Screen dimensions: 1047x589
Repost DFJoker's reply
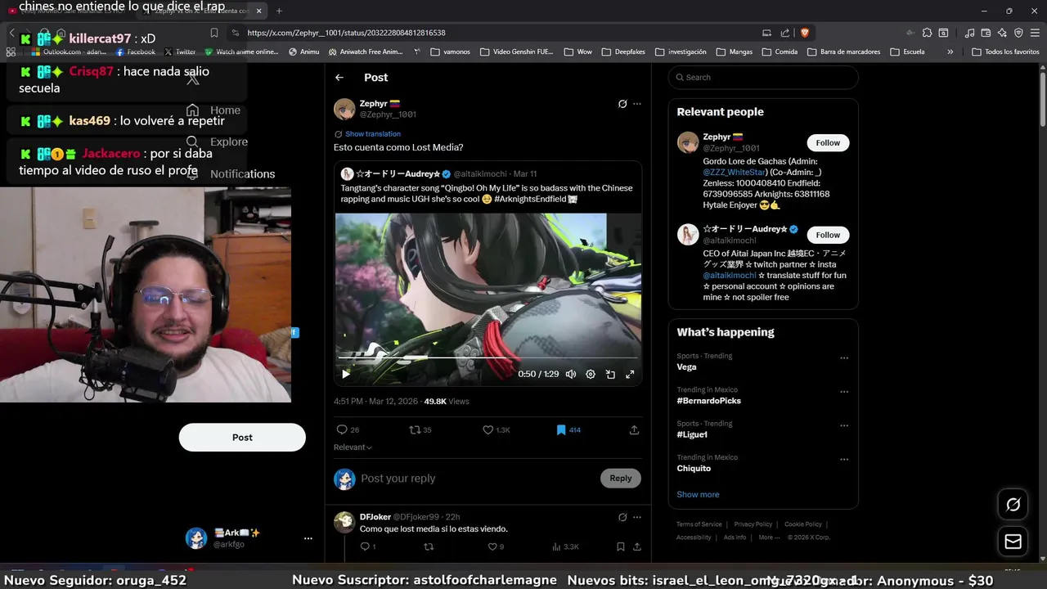(428, 546)
